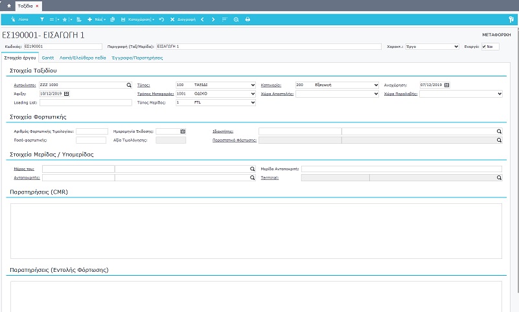Click search icon in Αυτοκίνητο field
This screenshot has width=519, height=312.
point(129,85)
